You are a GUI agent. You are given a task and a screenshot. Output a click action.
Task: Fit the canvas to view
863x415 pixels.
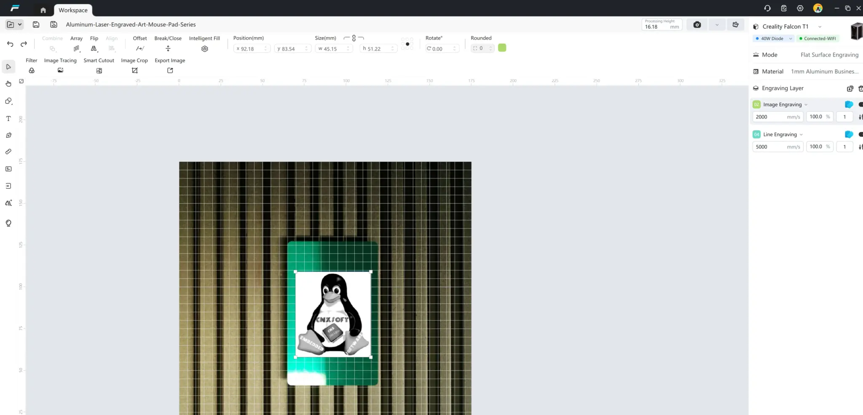click(x=21, y=81)
